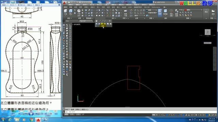The image size is (218, 122).
Task: Open 列印 menu in photo viewer
Action: 13,5
